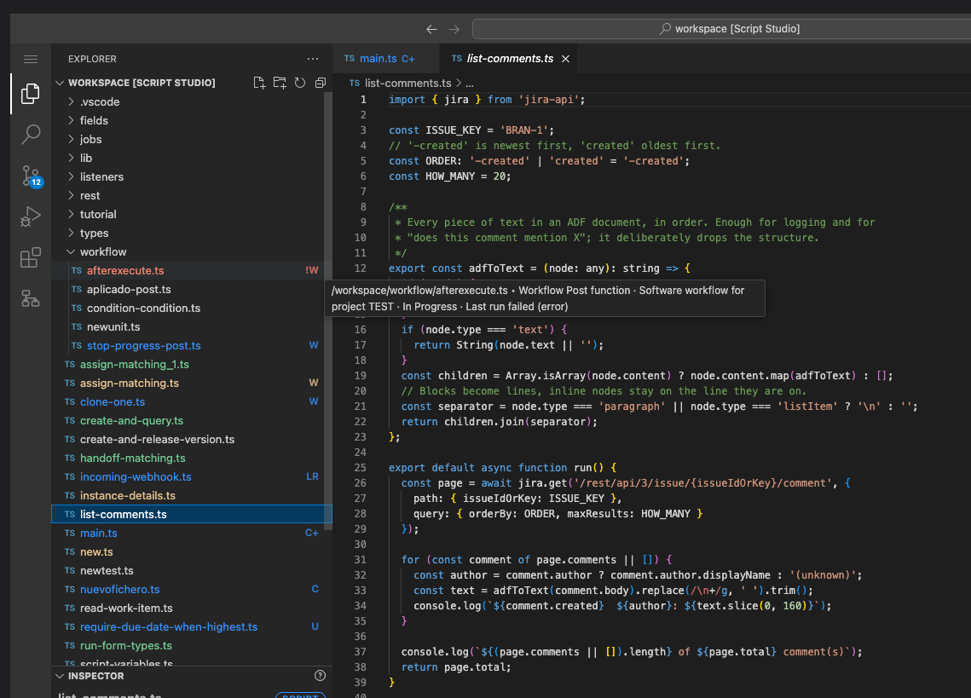Viewport: 971px width, 698px height.
Task: Click the Explorer file tree scrollbar
Action: click(328, 309)
